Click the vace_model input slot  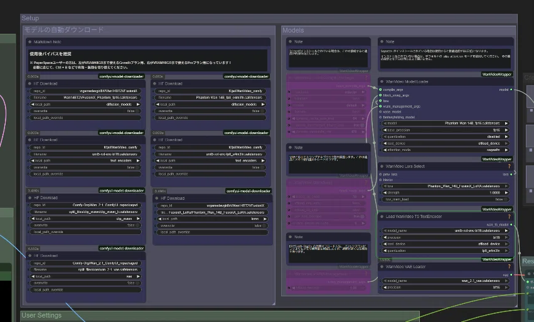tap(380, 112)
